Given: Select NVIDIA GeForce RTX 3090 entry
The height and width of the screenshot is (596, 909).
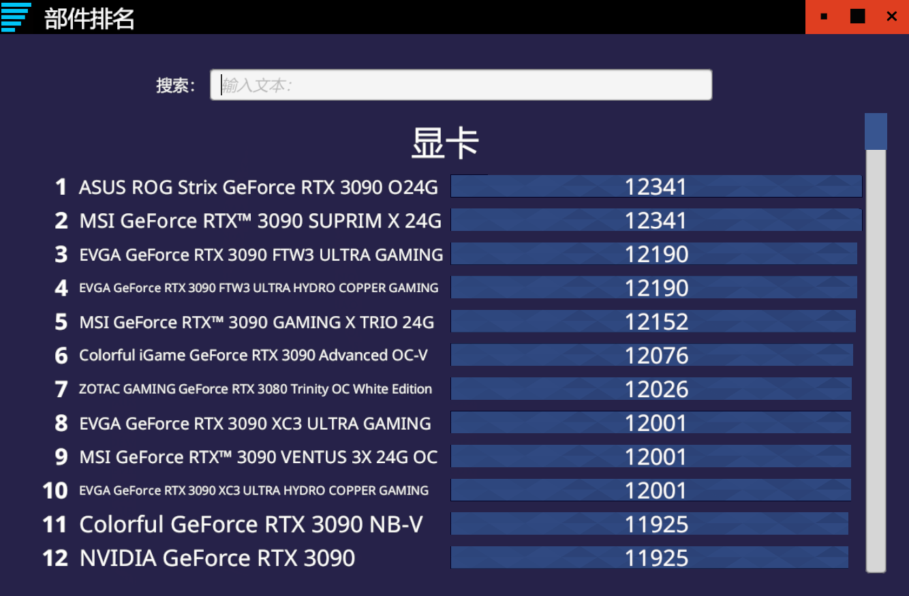Looking at the screenshot, I should click(217, 559).
